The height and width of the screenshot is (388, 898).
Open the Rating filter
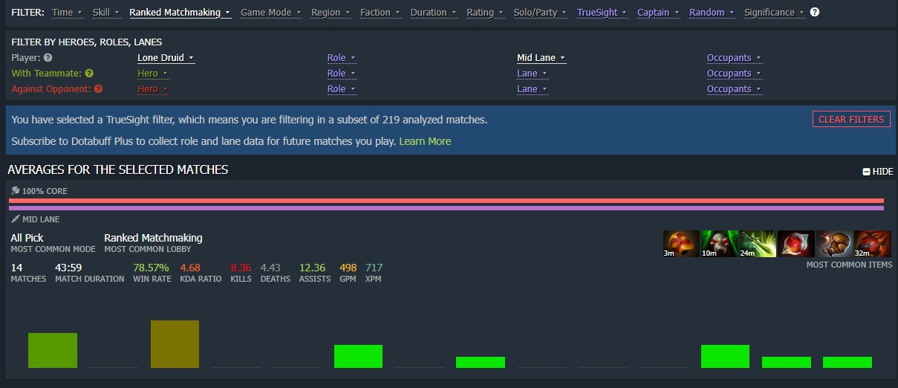click(485, 13)
